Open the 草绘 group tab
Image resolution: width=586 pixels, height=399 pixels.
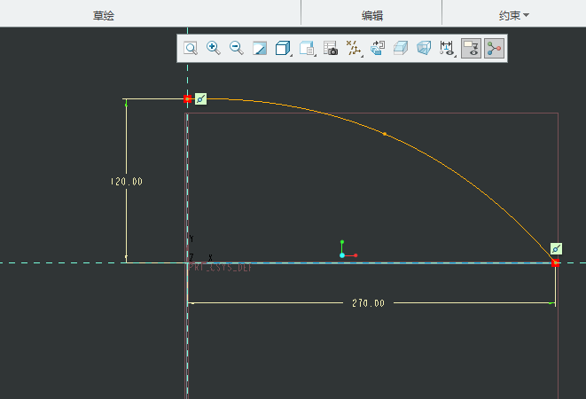[x=104, y=15]
